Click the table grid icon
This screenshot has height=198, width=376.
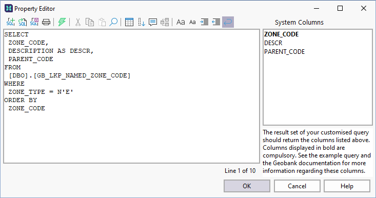(x=129, y=22)
